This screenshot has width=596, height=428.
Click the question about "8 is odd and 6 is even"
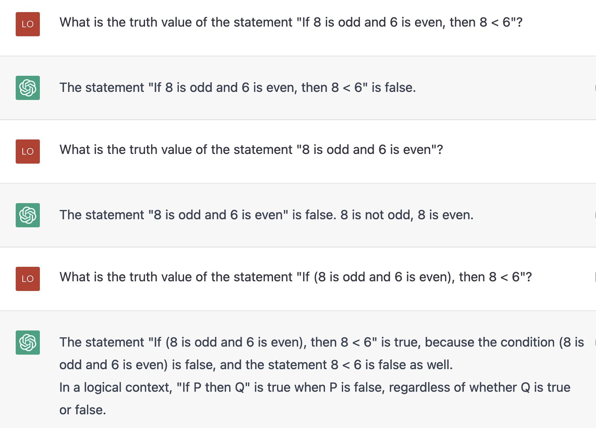tap(251, 150)
